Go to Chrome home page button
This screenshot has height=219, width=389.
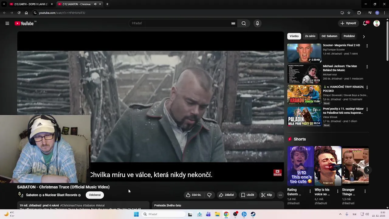pyautogui.click(x=26, y=13)
